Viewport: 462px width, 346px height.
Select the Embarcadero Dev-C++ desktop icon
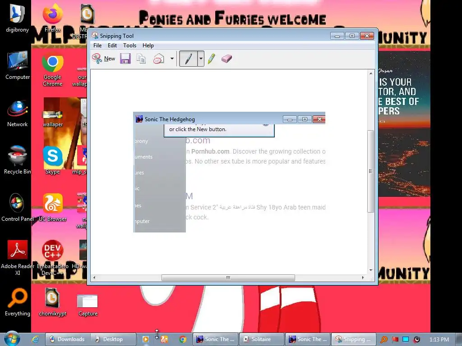[x=53, y=257]
